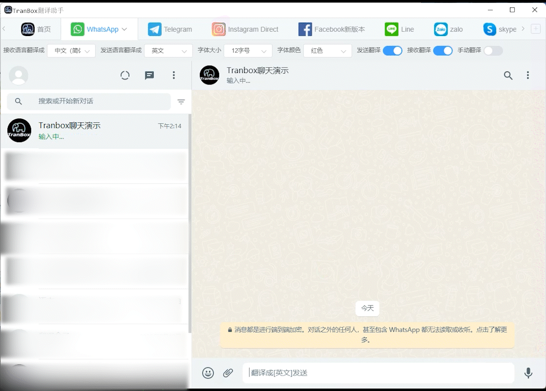Viewport: 546px width, 391px height.
Task: Open Tranbox聊天演示 conversation in list
Action: click(94, 131)
